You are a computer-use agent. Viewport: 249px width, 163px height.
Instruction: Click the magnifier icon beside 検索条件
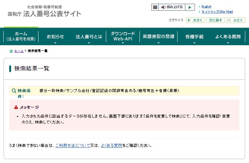(x=14, y=91)
